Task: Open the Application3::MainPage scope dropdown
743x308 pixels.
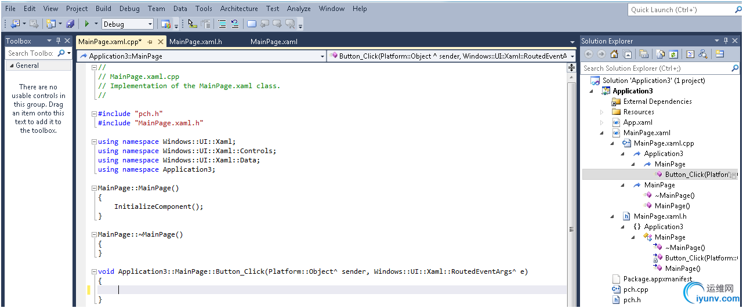Action: (322, 56)
